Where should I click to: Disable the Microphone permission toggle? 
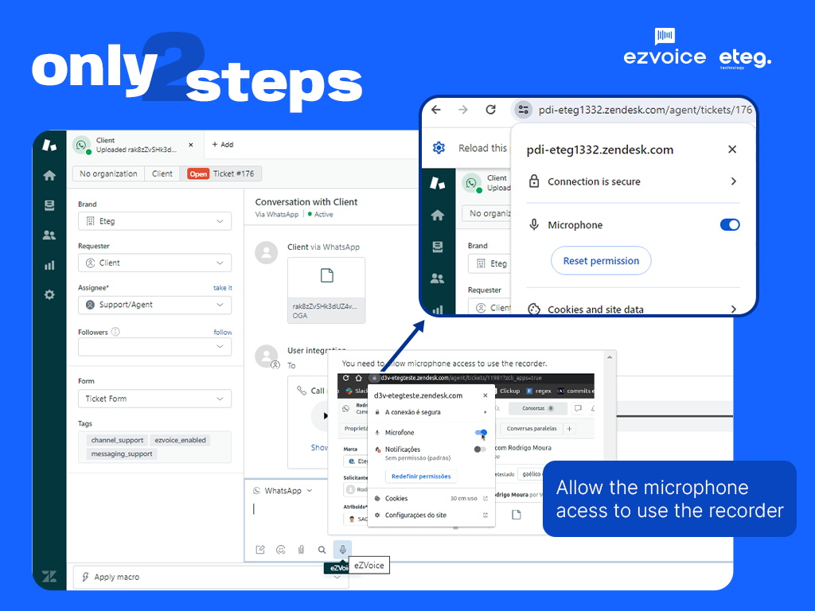coord(729,225)
